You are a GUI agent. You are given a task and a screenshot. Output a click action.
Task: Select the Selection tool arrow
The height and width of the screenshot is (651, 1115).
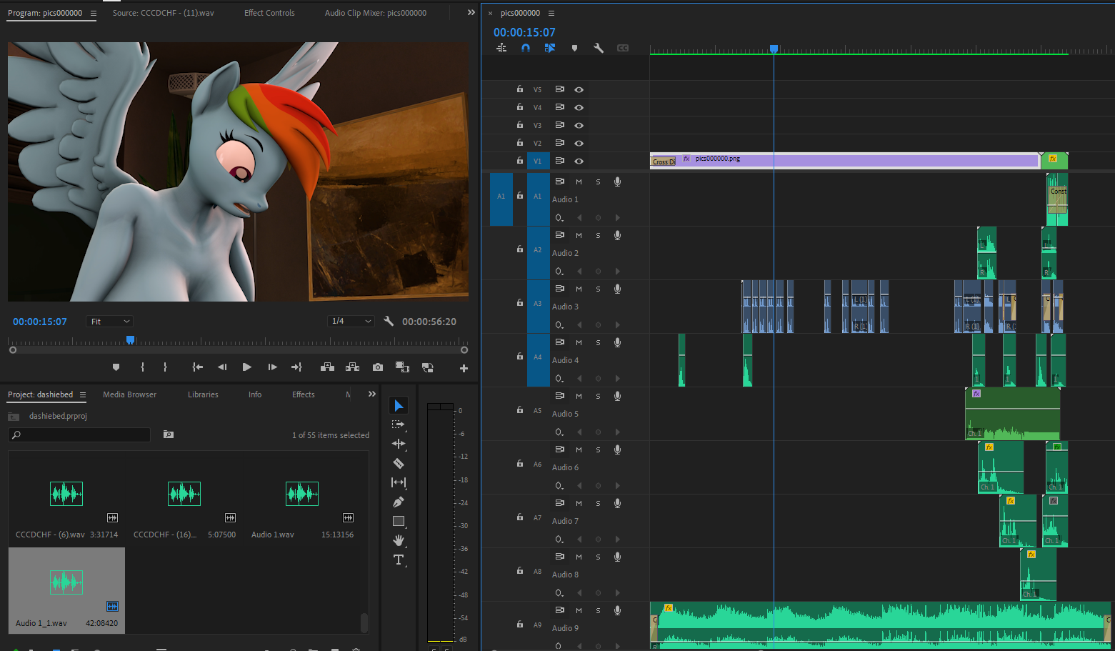click(x=399, y=406)
